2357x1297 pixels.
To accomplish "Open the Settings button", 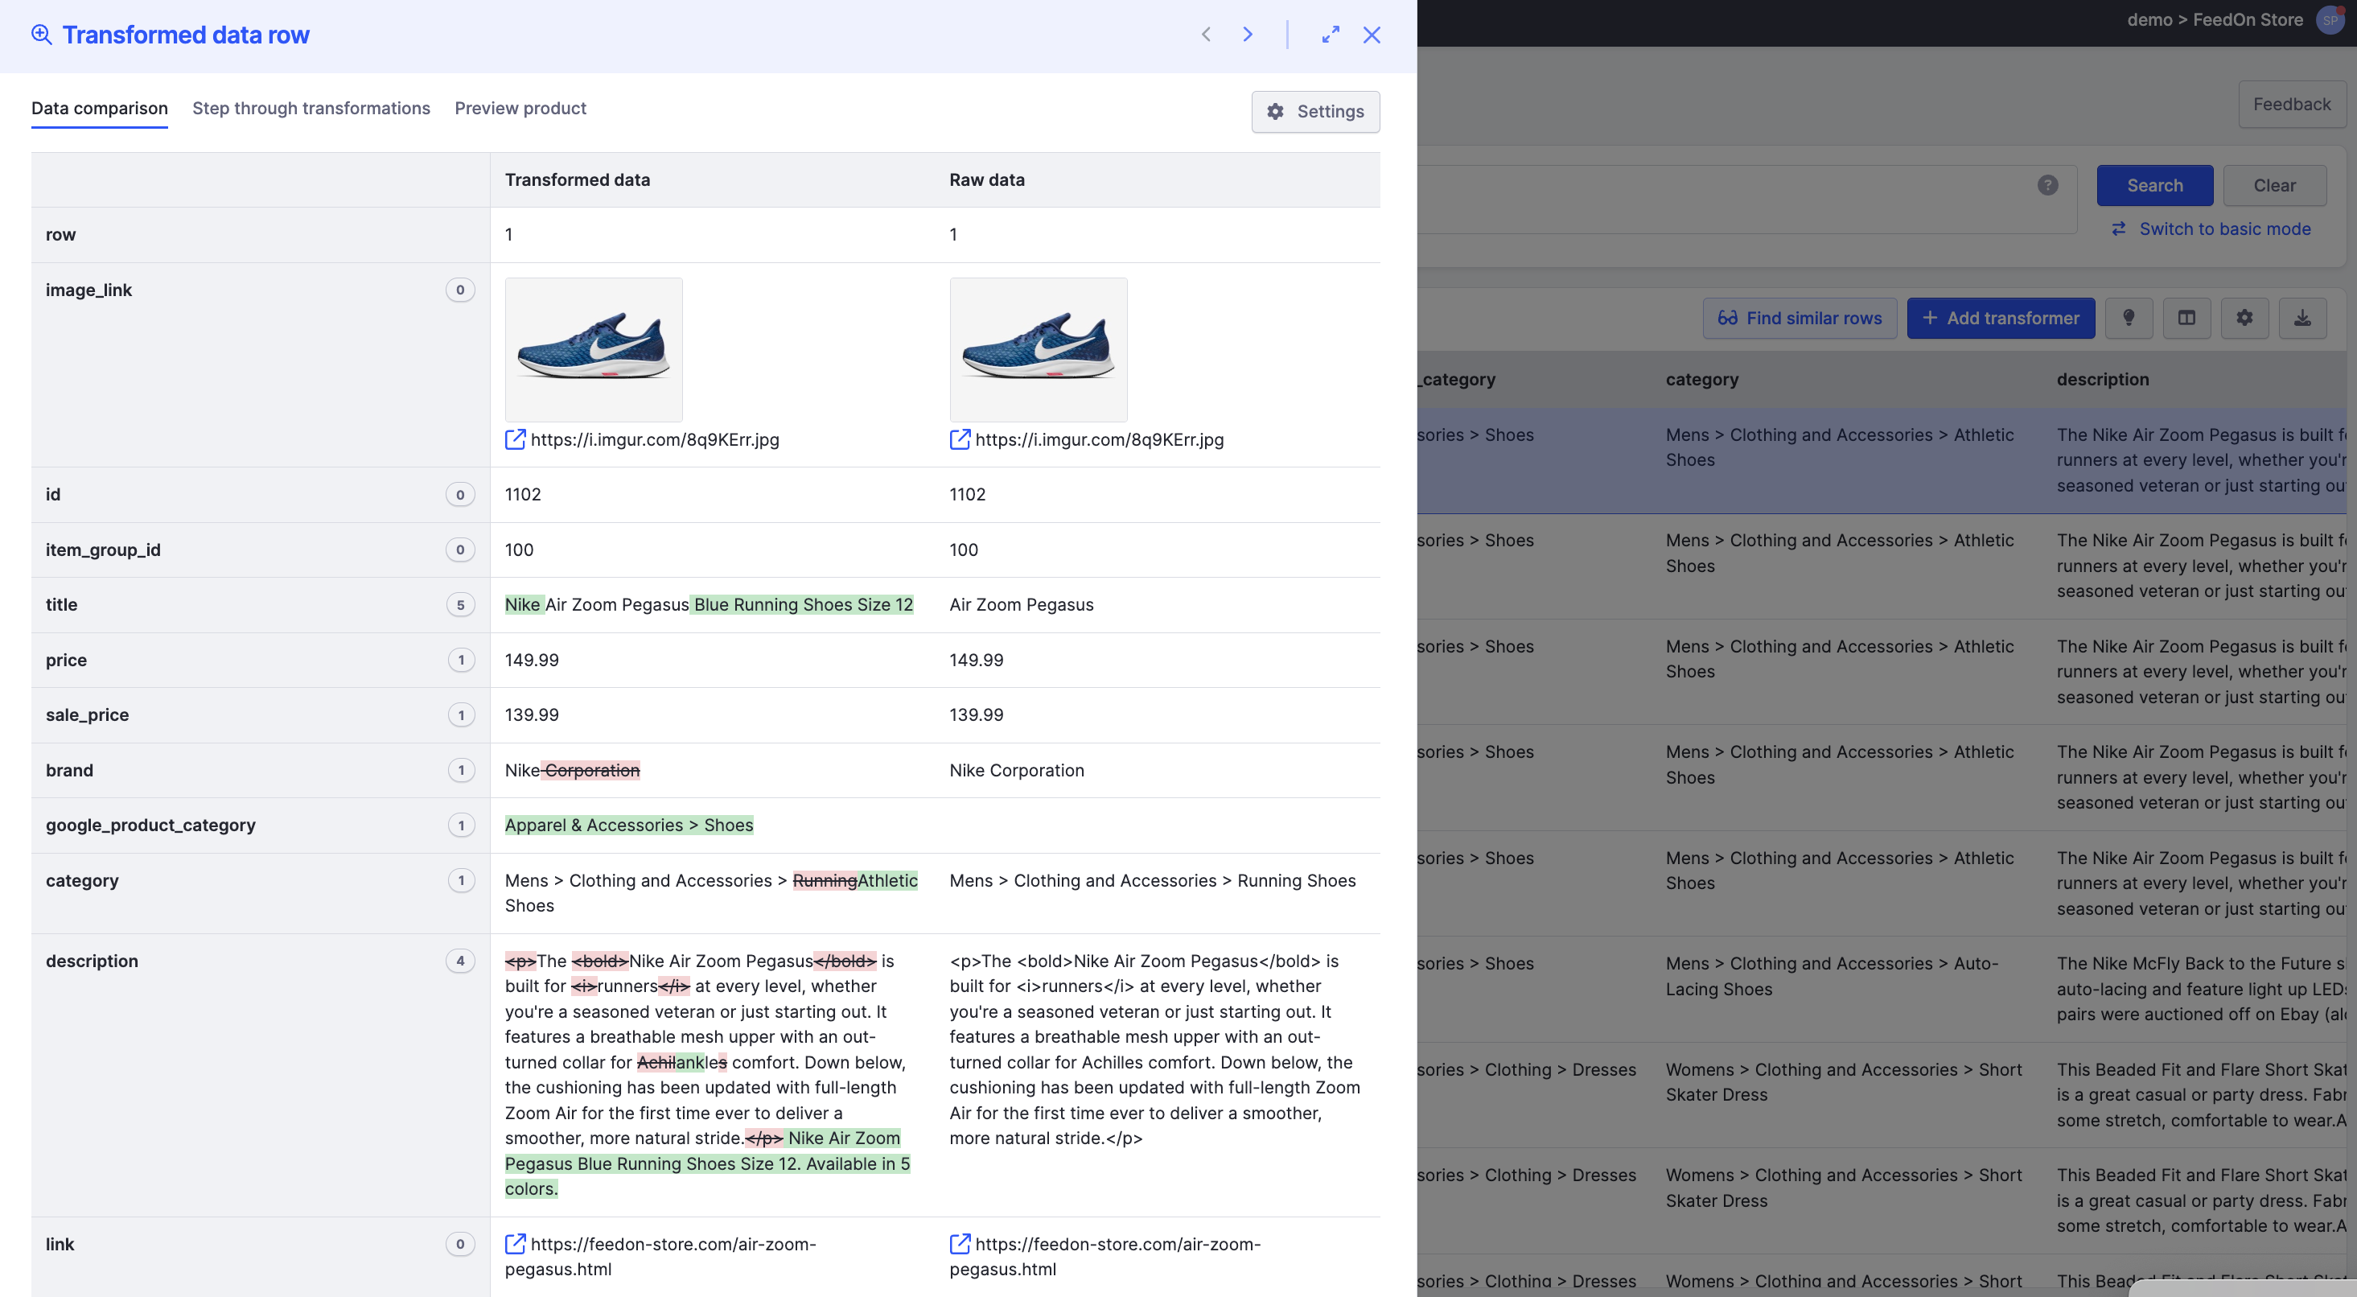I will click(1314, 112).
